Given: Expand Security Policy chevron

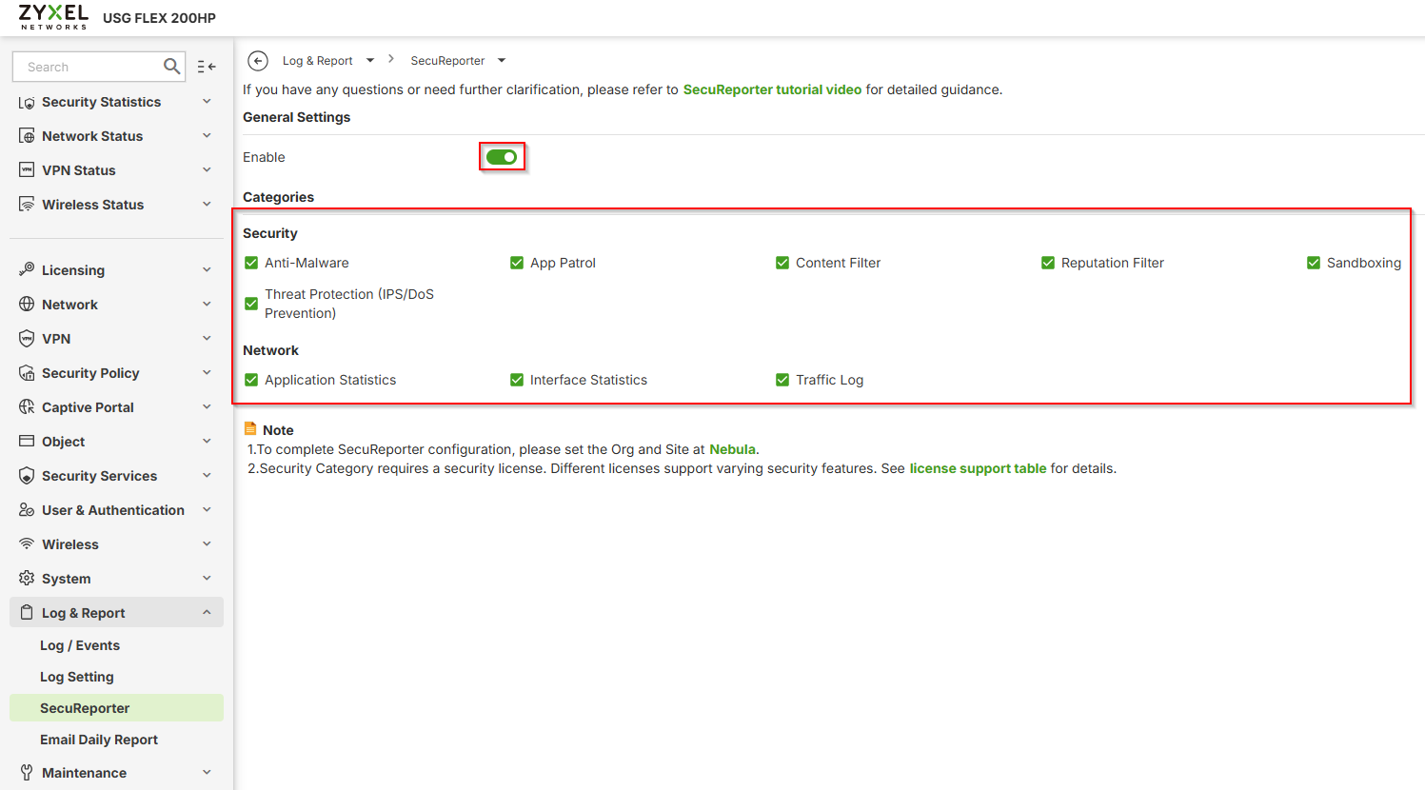Looking at the screenshot, I should click(207, 373).
